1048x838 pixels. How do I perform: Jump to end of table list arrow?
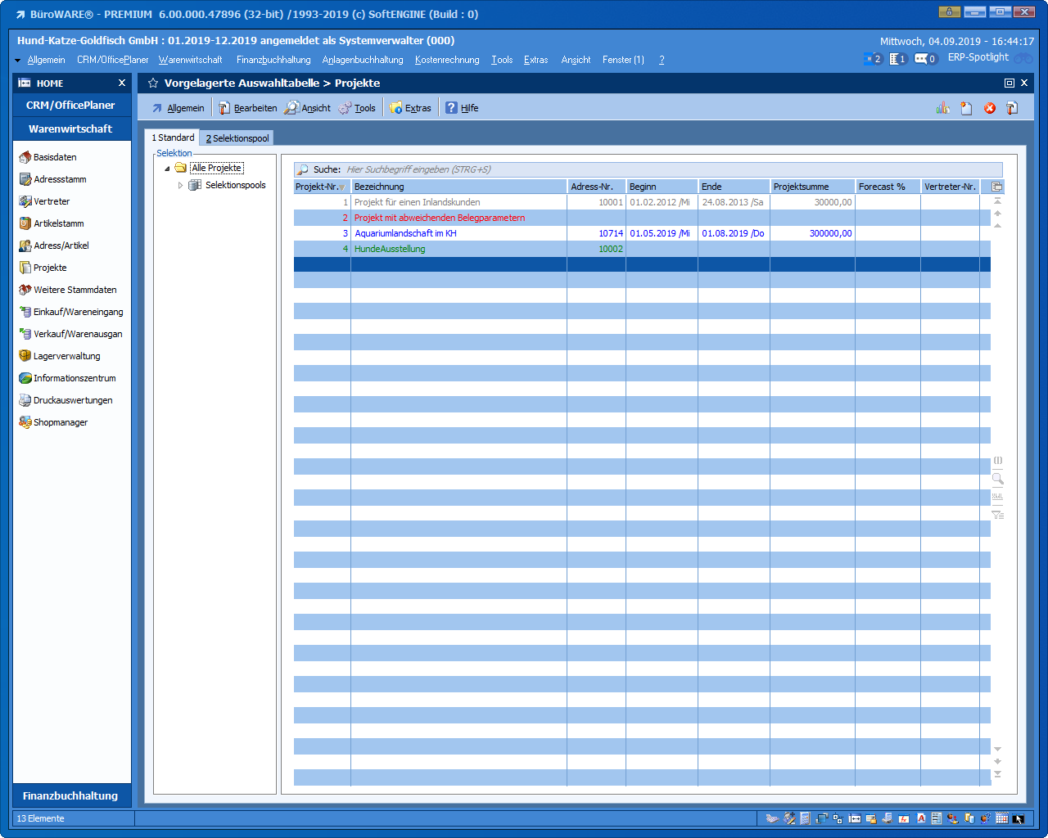point(997,774)
